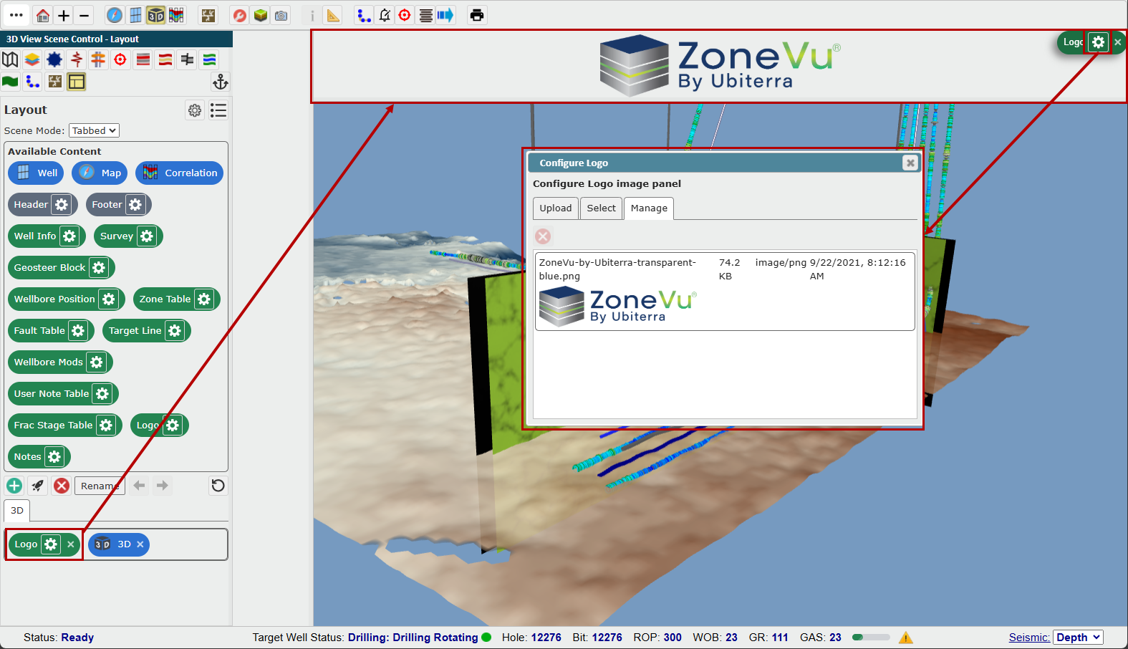
Task: Add Map content to the layout
Action: (x=100, y=173)
